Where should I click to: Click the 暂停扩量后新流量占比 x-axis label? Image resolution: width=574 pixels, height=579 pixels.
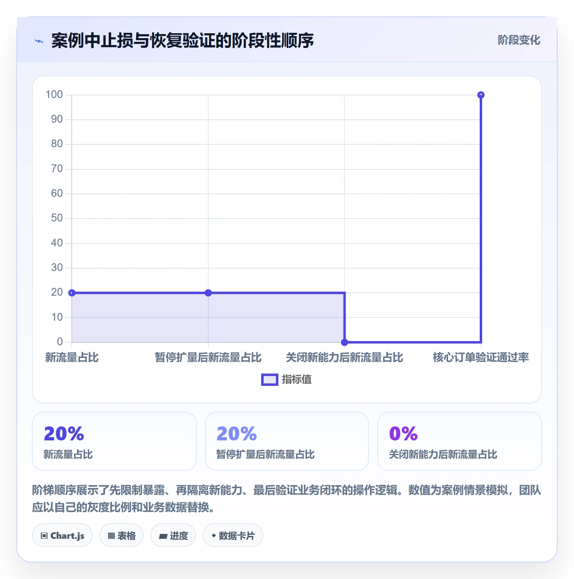[x=208, y=358]
